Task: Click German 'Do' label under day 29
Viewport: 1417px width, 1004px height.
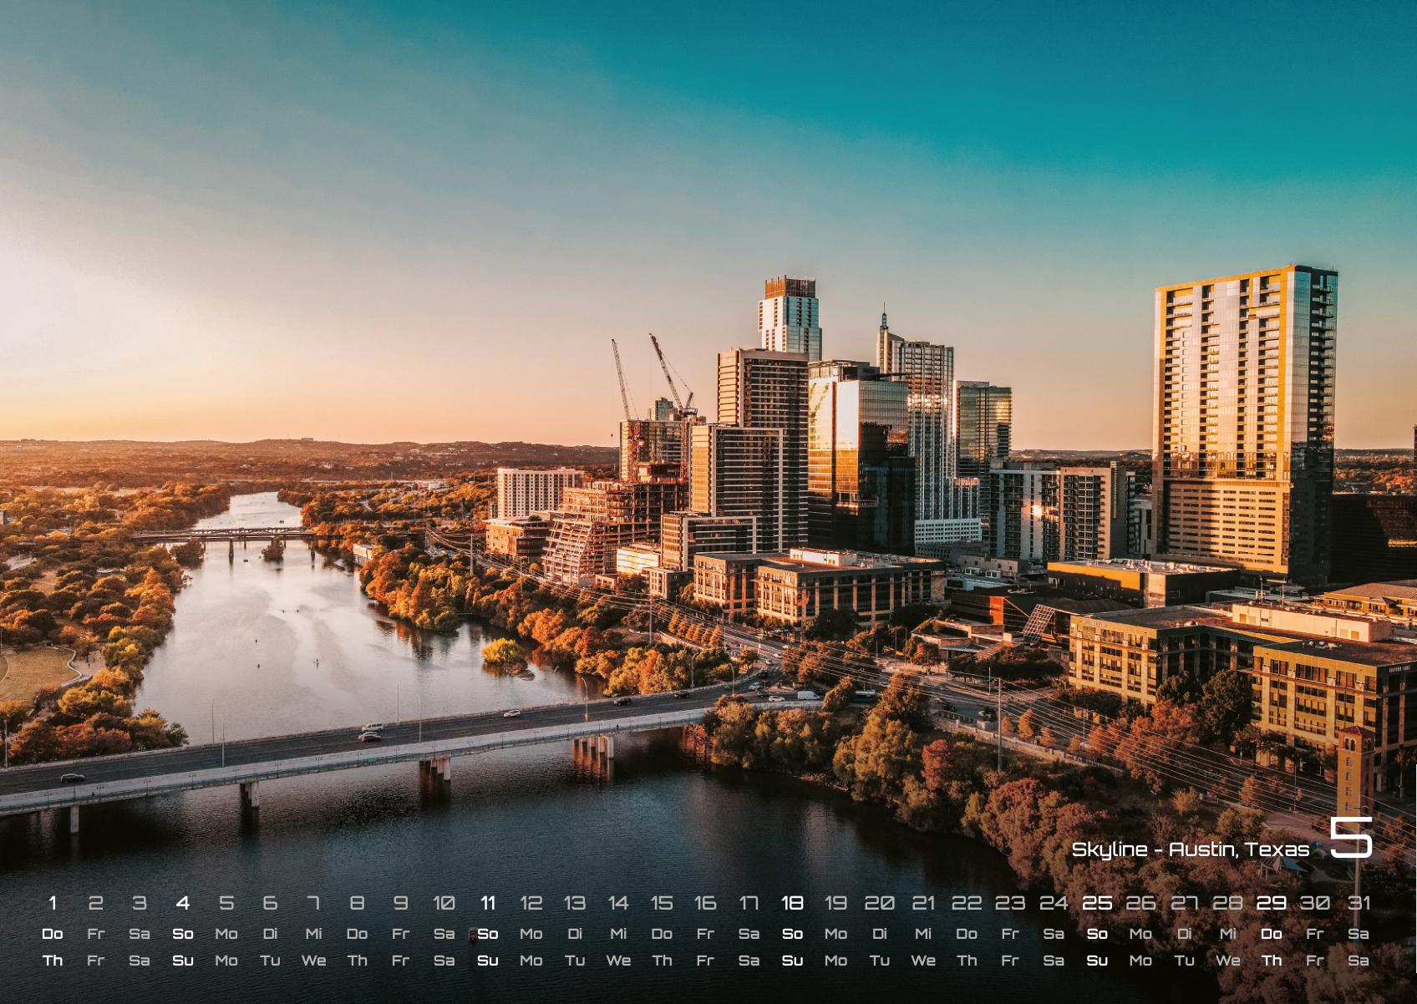Action: [x=1271, y=934]
